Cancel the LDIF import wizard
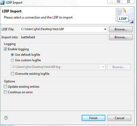 [x=119, y=118]
